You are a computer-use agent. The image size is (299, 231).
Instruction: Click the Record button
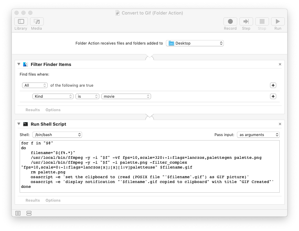tap(230, 21)
